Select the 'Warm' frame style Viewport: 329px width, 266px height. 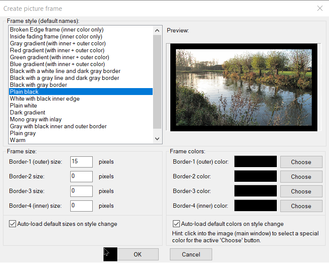tap(18, 140)
